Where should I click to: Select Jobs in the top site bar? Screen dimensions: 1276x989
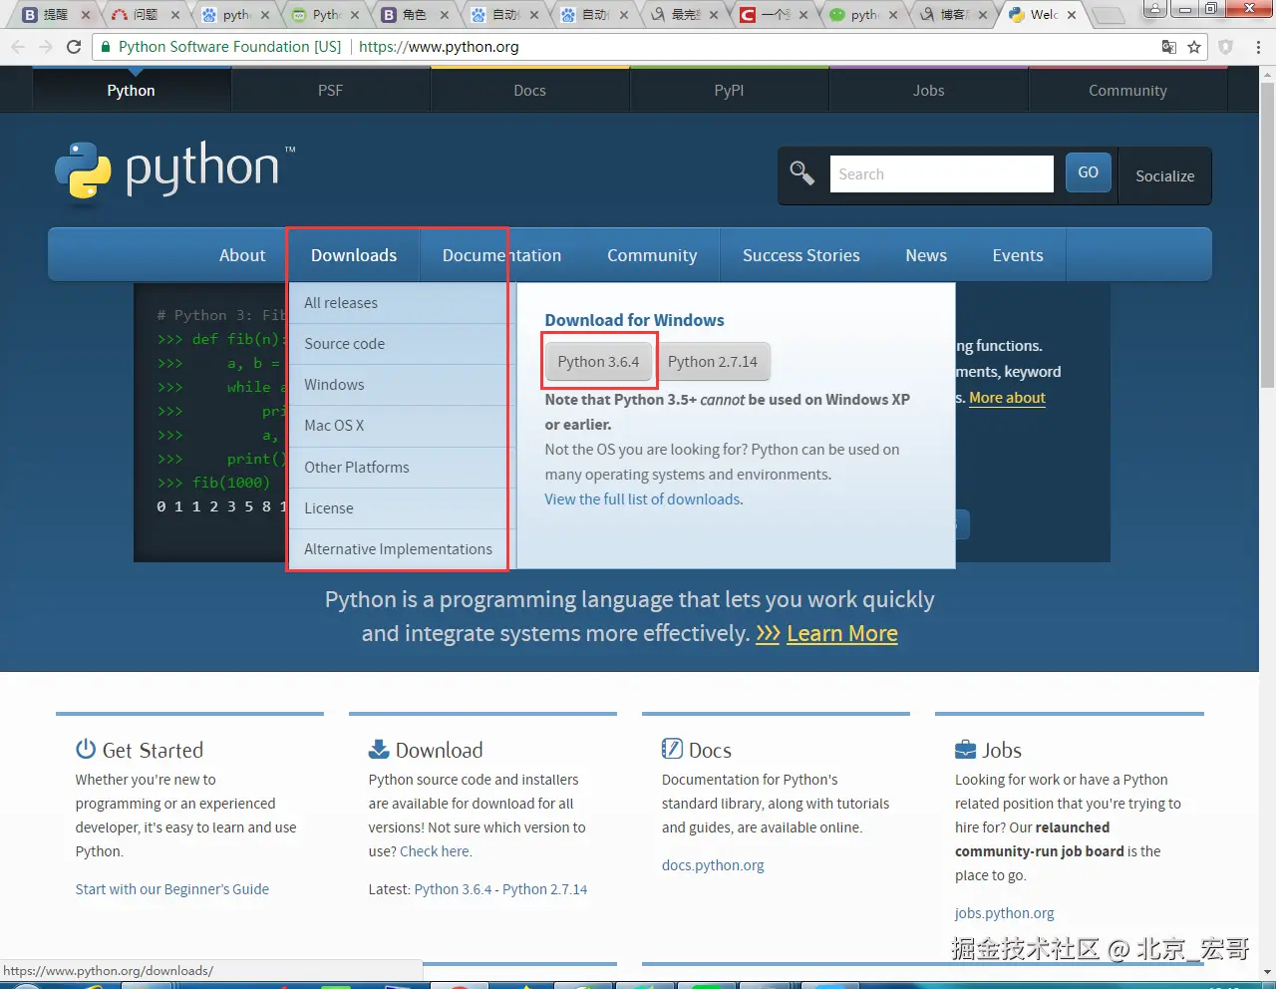click(928, 90)
